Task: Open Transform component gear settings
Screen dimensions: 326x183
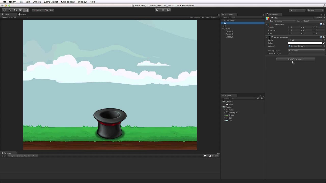Action: click(x=324, y=24)
